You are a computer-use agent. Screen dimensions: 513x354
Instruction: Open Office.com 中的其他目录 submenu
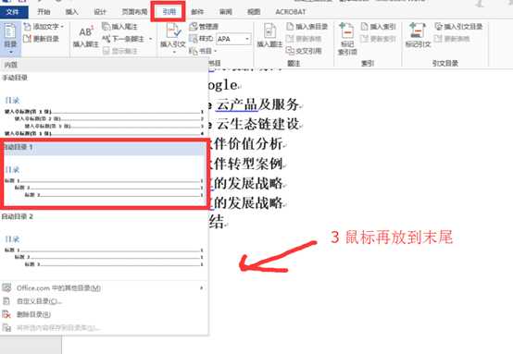point(104,288)
